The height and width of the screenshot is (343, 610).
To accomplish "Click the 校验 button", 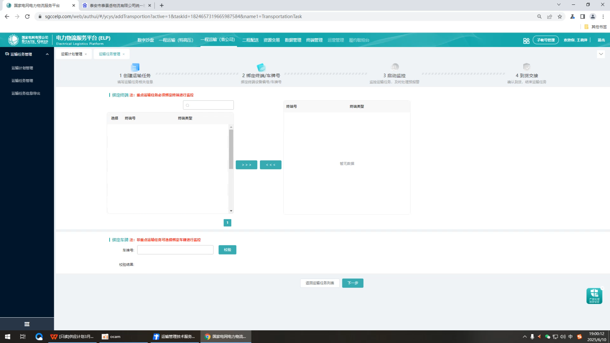I will click(x=227, y=250).
